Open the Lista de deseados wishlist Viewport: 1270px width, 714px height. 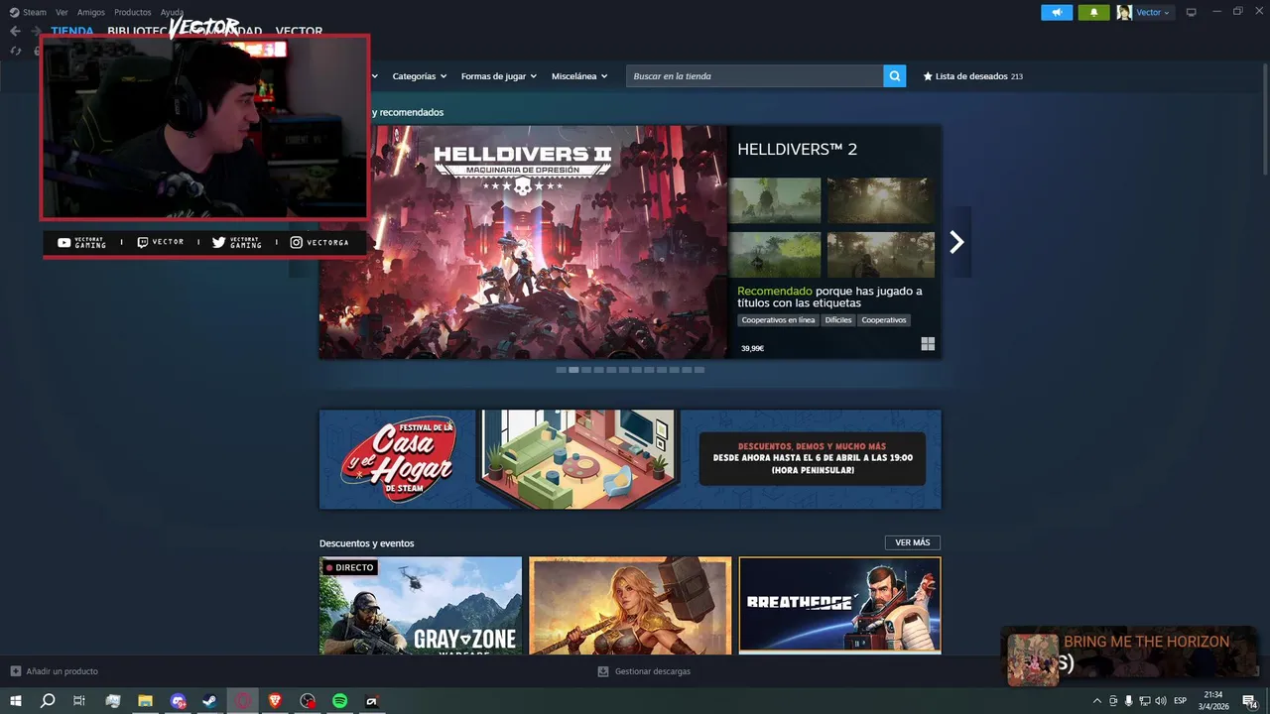[x=972, y=76]
